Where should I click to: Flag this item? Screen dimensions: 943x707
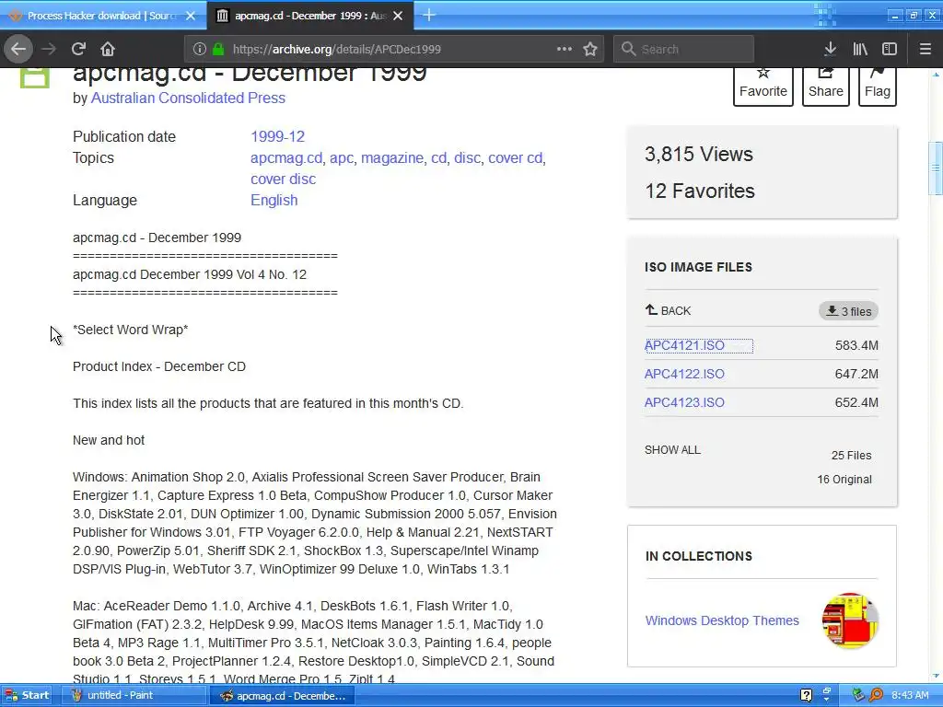878,86
